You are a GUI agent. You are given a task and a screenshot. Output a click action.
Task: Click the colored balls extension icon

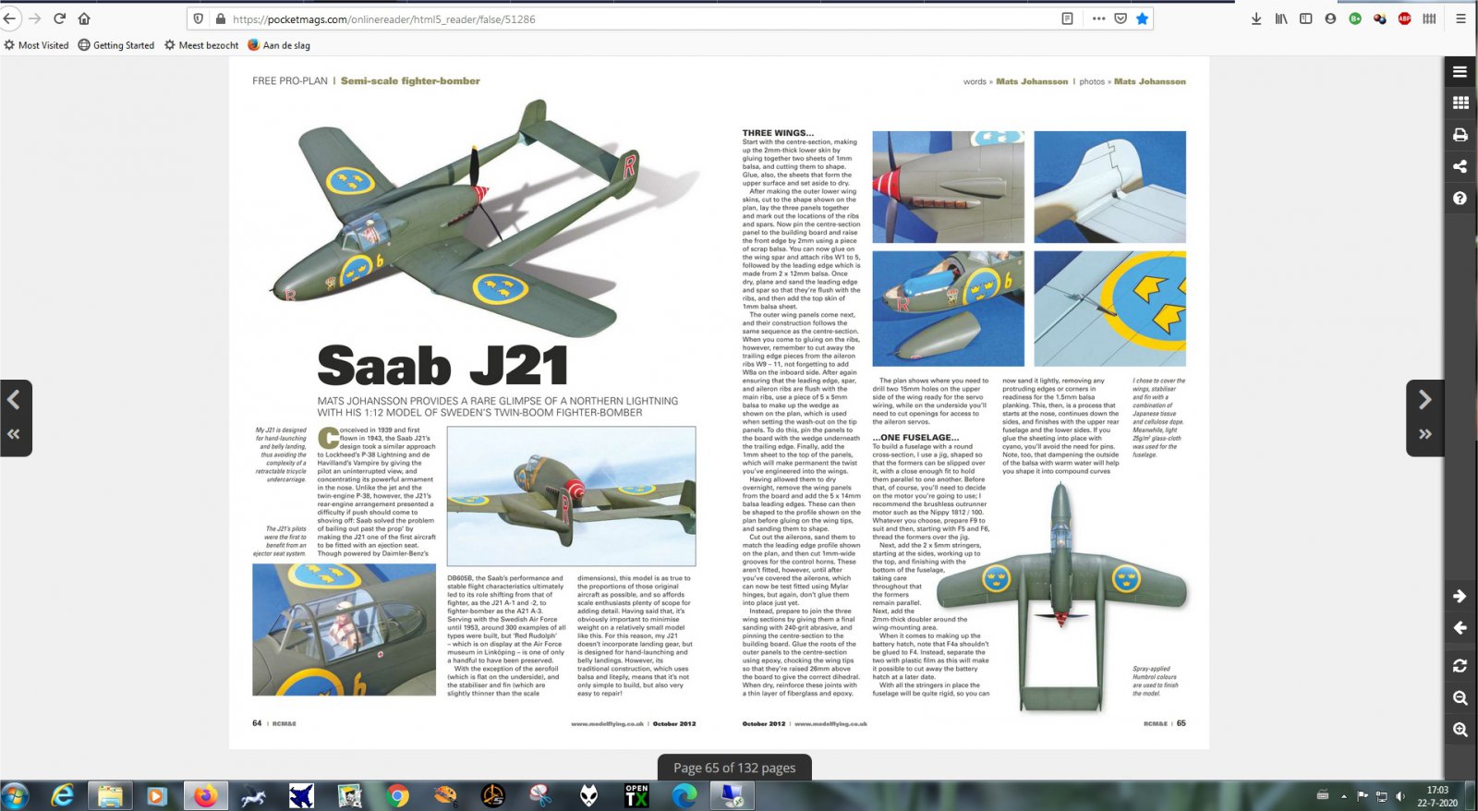pos(1380,18)
